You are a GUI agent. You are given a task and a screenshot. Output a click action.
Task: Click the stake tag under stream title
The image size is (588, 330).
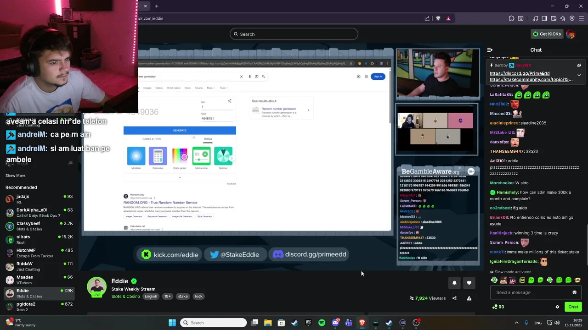click(x=183, y=297)
